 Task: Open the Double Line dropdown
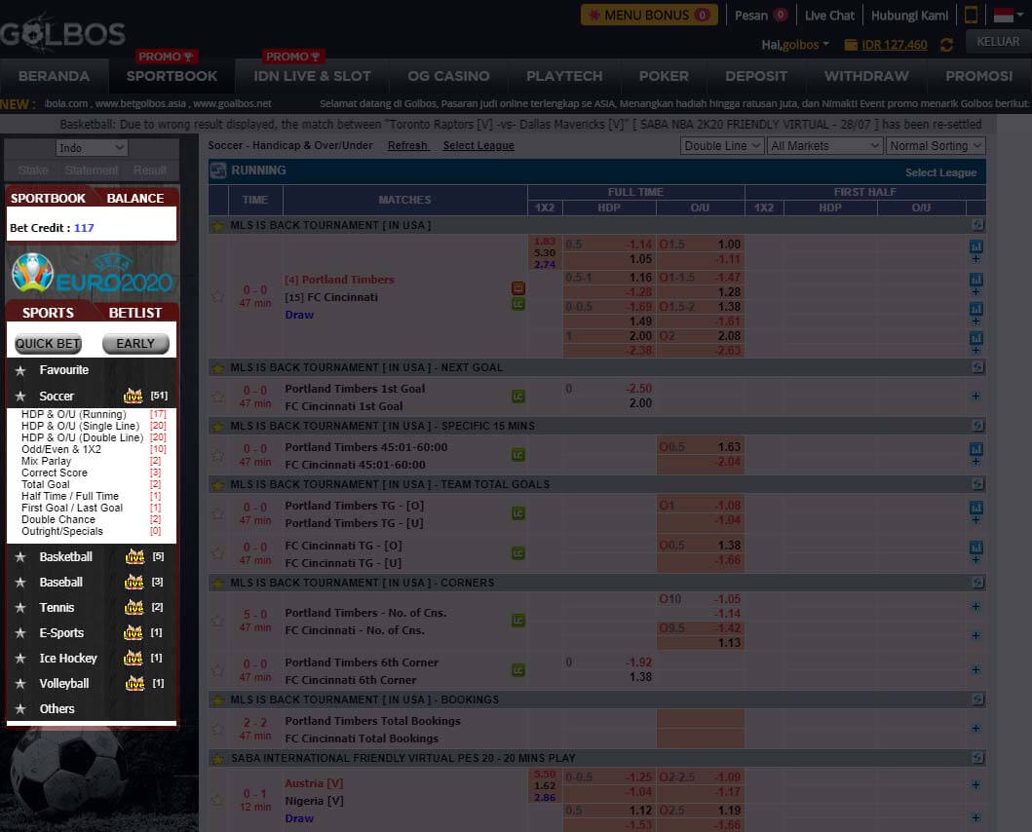point(722,145)
